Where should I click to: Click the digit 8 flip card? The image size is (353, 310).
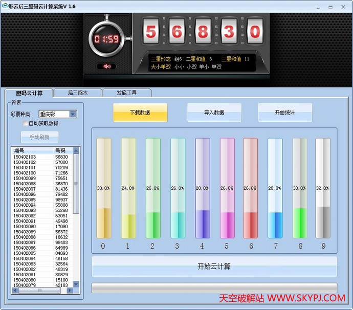point(203,32)
